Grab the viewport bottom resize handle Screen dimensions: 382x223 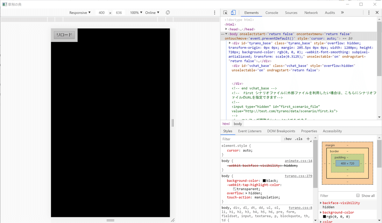tap(110, 220)
